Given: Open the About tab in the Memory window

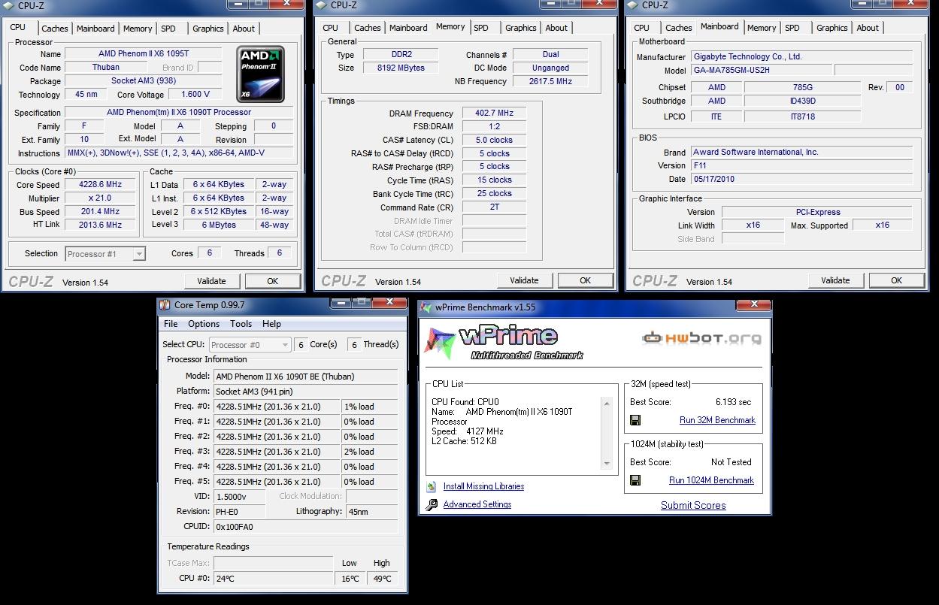Looking at the screenshot, I should [556, 28].
